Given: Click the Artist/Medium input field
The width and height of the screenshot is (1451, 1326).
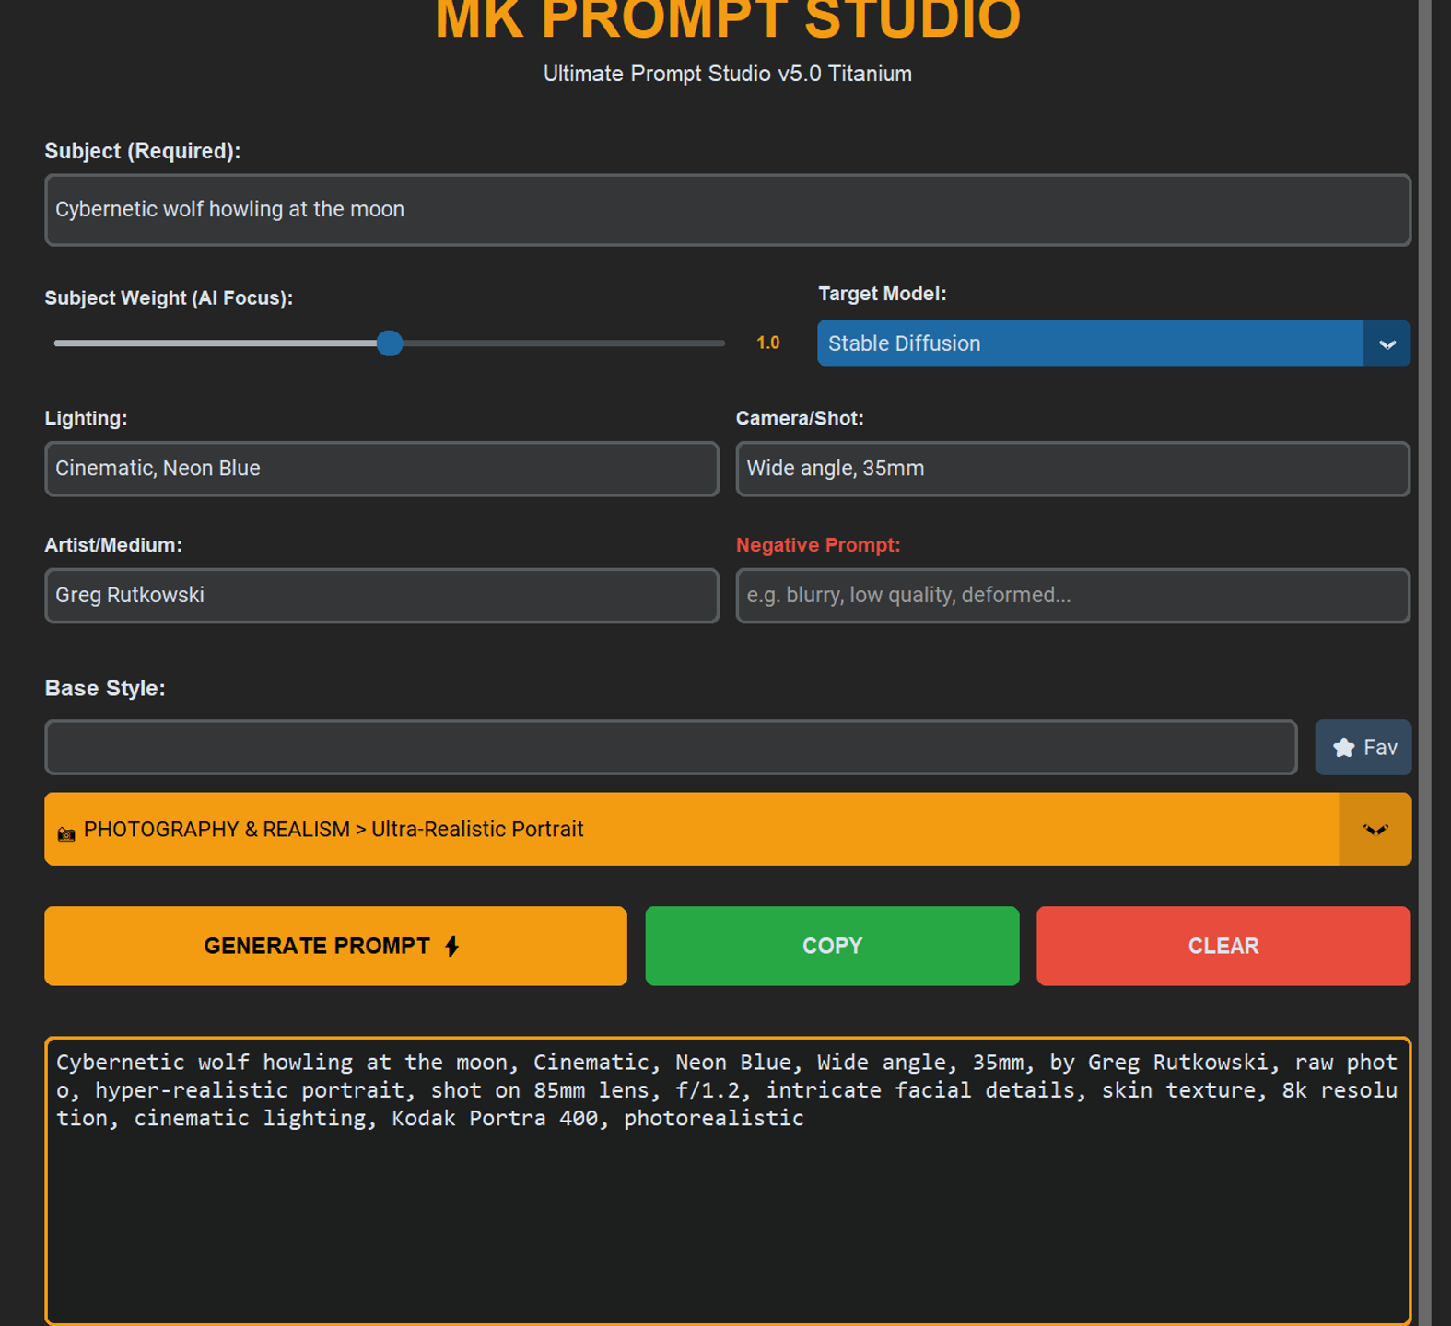Looking at the screenshot, I should (x=381, y=596).
